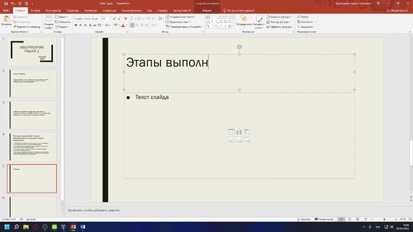Click the numbered list icon

pyautogui.click(x=140, y=19)
